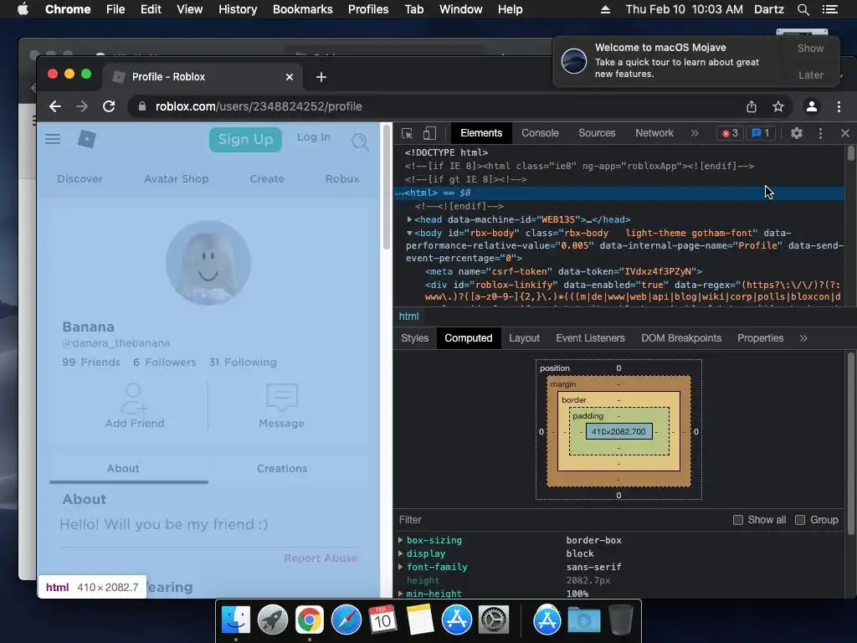Expand the head element node
The image size is (857, 643).
409,219
